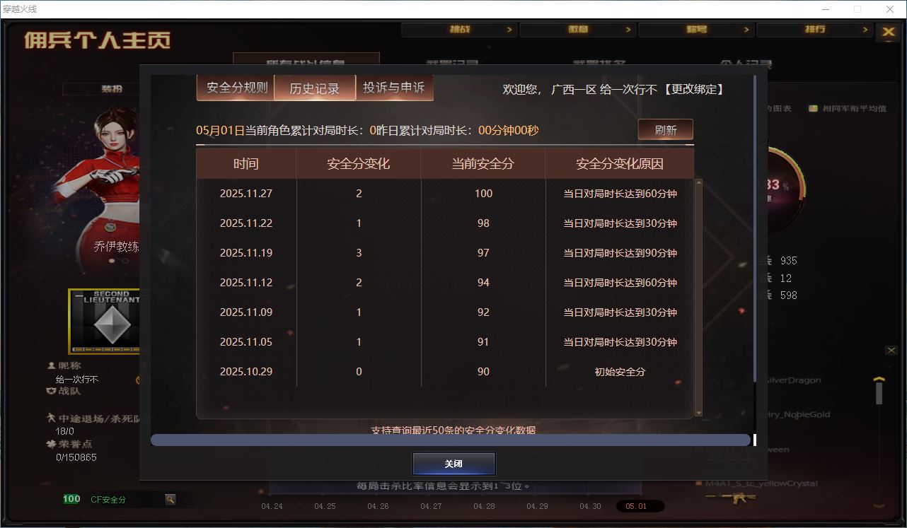The height and width of the screenshot is (528, 907).
Task: Close the weapon list with small X
Action: click(x=891, y=351)
